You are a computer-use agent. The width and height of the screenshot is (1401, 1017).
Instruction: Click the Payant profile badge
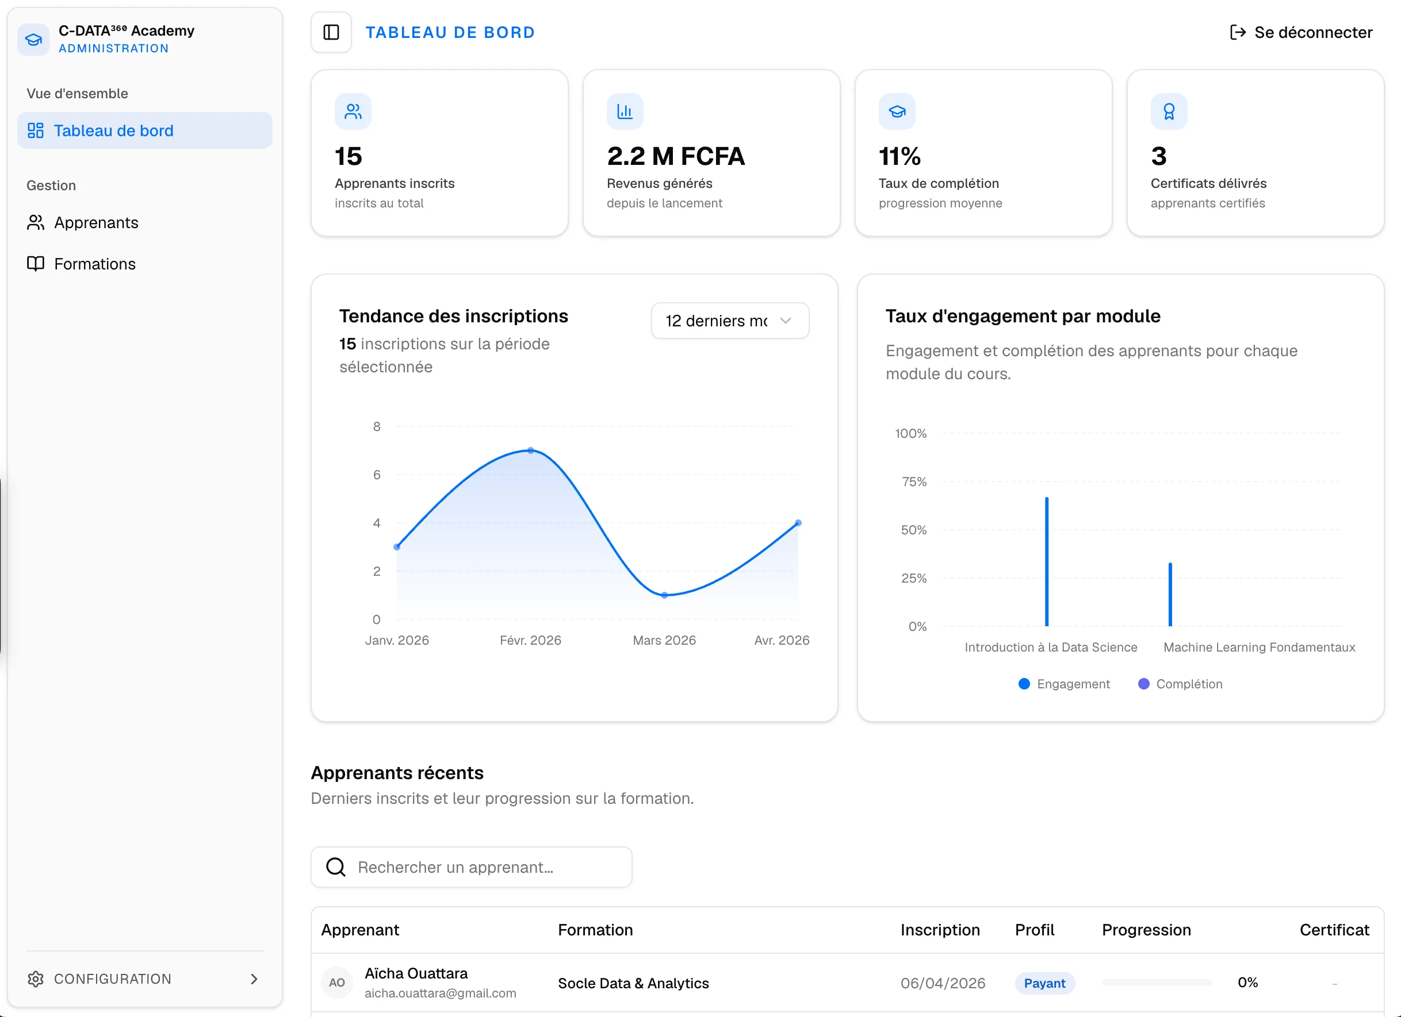click(1044, 983)
